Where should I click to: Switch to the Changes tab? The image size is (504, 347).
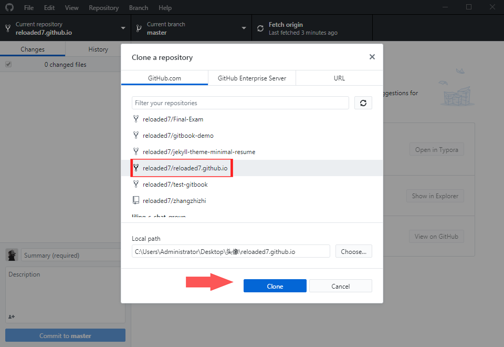click(x=33, y=49)
